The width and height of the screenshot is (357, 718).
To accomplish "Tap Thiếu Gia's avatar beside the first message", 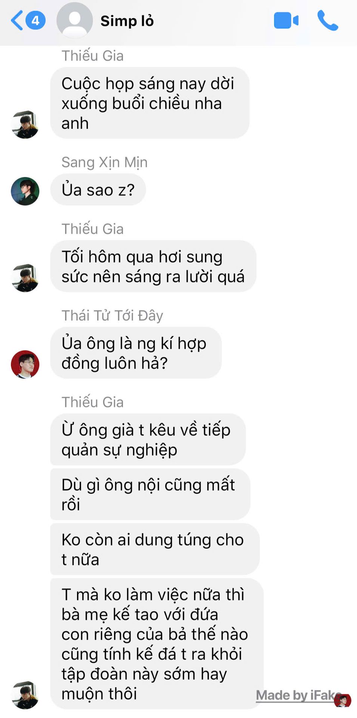I will (x=25, y=125).
